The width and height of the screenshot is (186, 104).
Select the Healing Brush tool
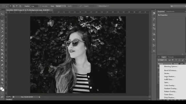tap(2, 36)
